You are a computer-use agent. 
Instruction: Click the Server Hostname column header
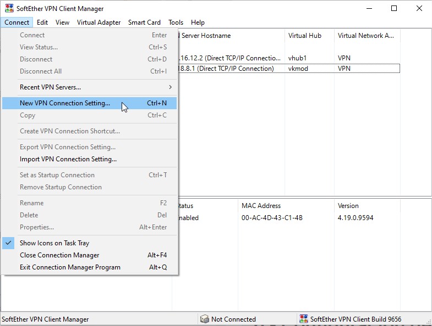click(232, 36)
